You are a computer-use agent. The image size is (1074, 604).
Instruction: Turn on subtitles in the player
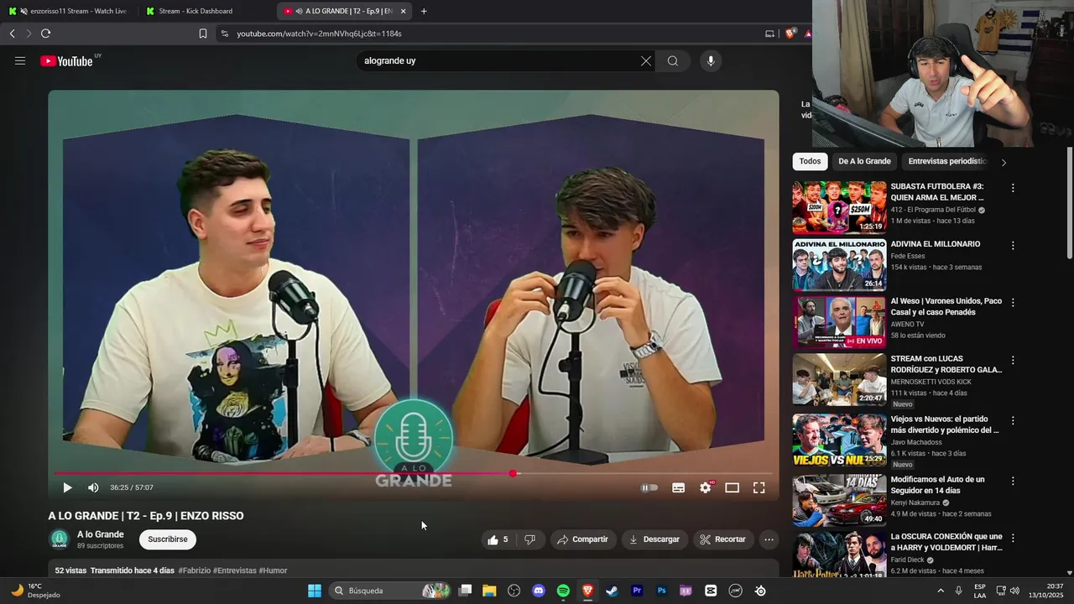679,487
